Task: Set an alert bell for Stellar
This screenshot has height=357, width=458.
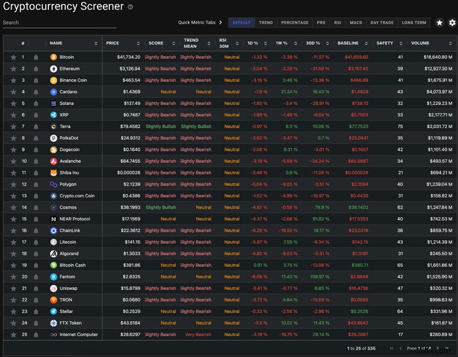Action: (x=36, y=311)
